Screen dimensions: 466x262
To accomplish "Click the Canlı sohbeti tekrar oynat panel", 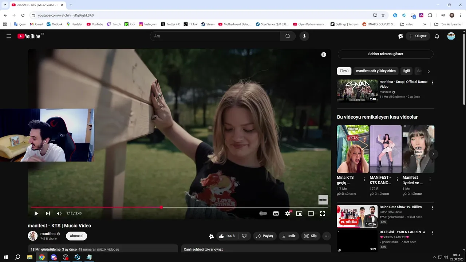I will click(256, 249).
